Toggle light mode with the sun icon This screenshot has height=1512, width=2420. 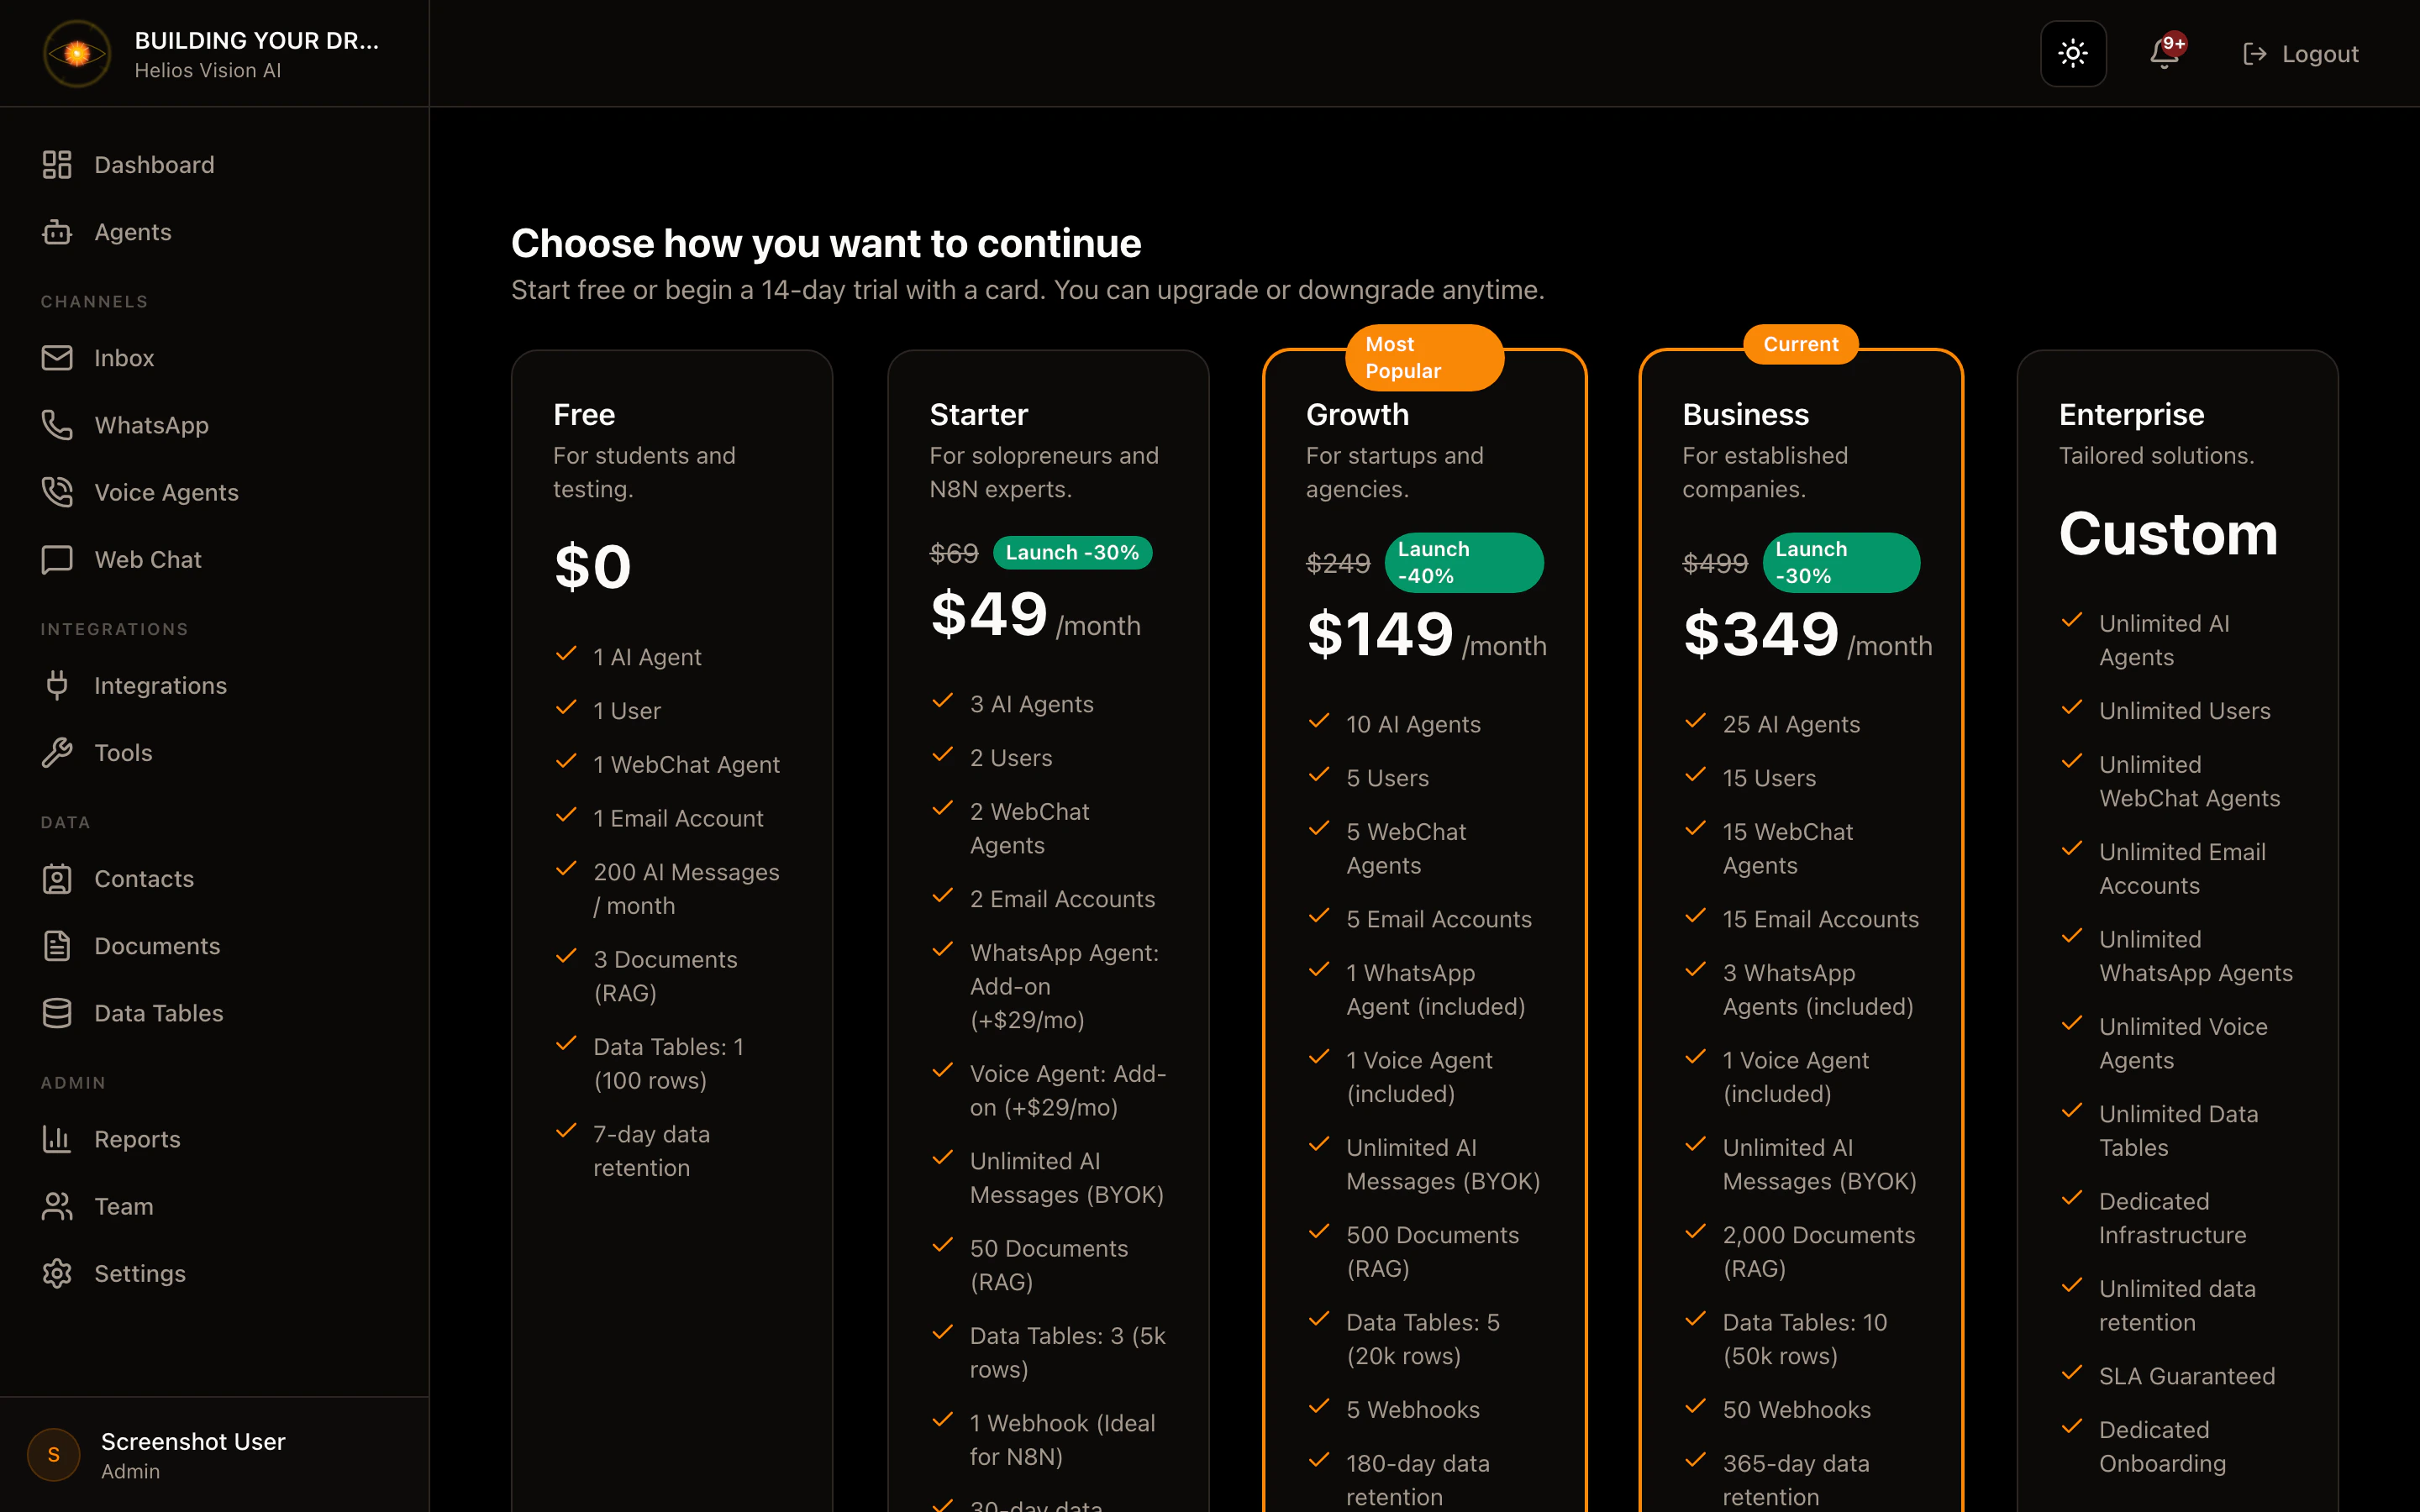[2073, 53]
